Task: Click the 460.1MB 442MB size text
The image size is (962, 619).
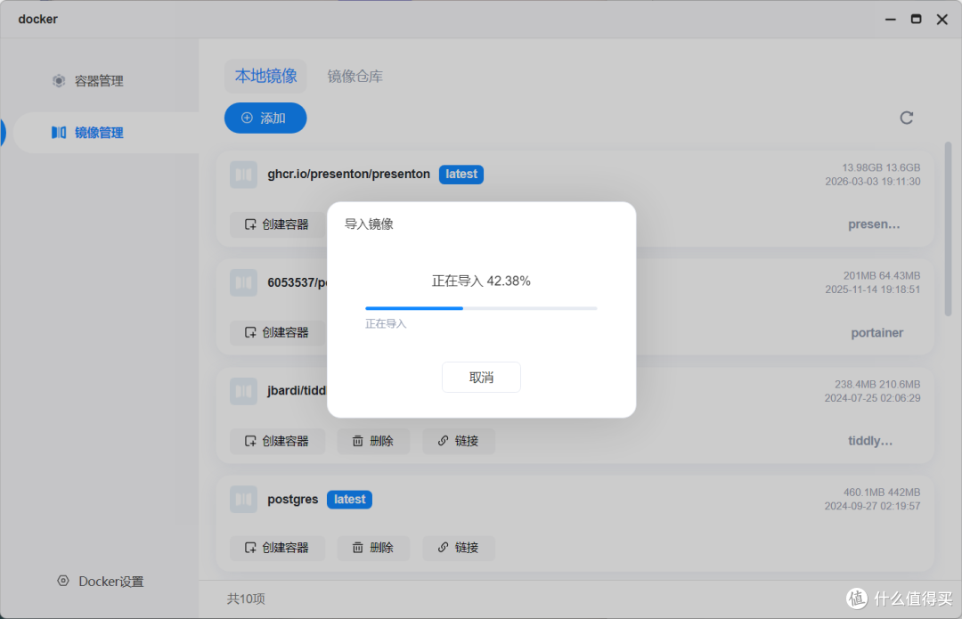Action: pyautogui.click(x=882, y=492)
